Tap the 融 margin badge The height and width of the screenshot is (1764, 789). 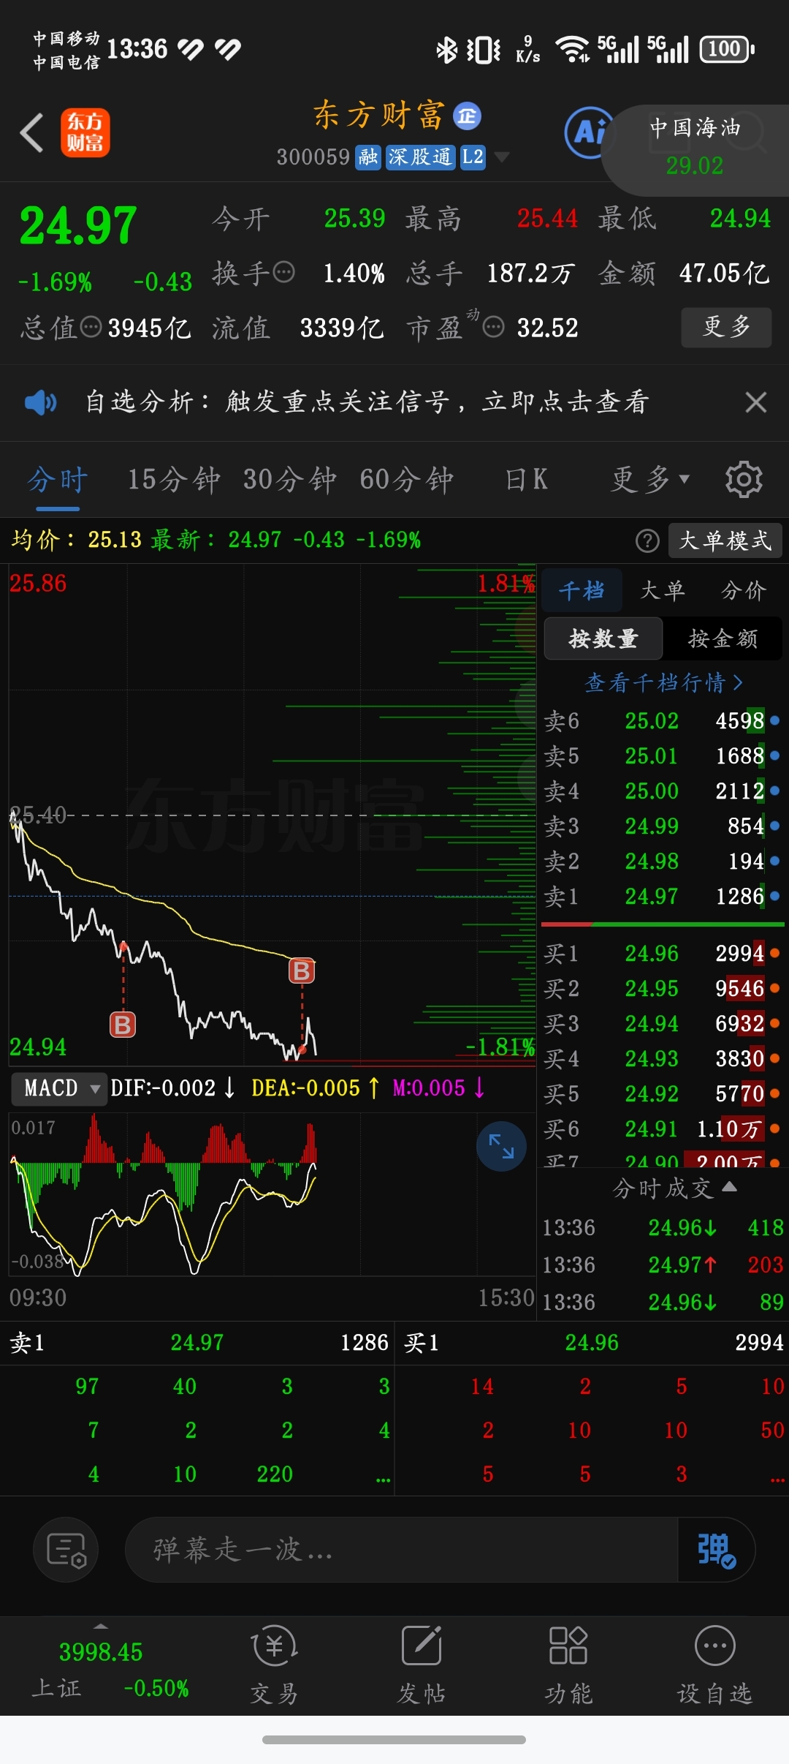click(x=368, y=157)
